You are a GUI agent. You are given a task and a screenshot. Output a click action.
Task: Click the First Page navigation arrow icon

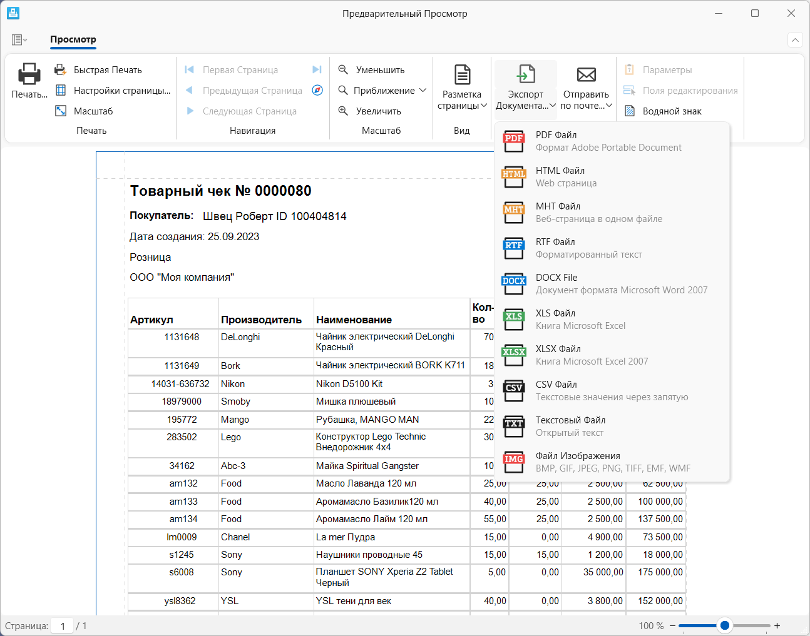189,69
